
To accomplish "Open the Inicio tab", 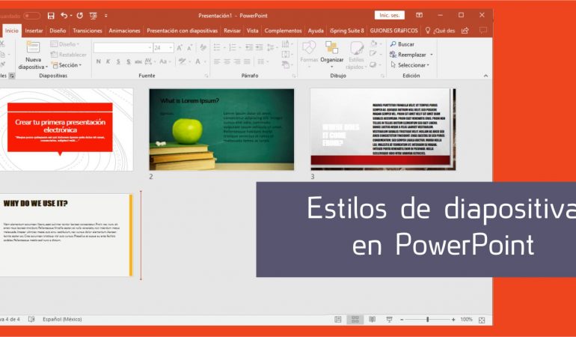I will [x=12, y=31].
